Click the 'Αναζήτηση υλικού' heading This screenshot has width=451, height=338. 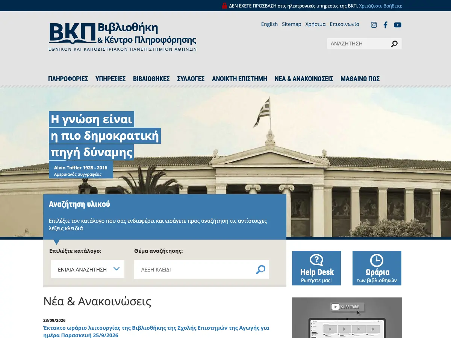point(79,205)
